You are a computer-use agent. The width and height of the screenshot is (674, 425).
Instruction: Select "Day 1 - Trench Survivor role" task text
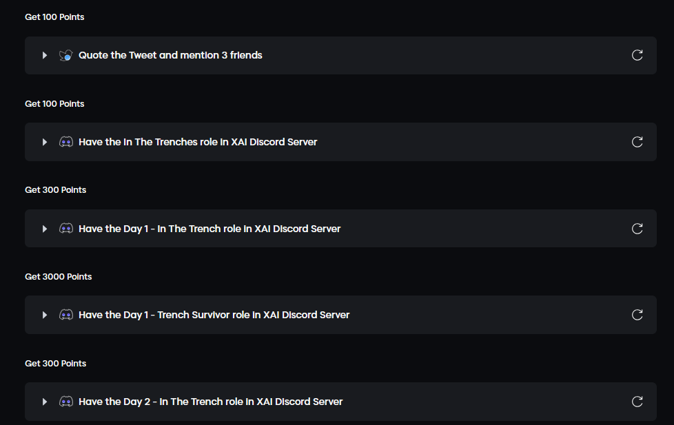pos(214,315)
